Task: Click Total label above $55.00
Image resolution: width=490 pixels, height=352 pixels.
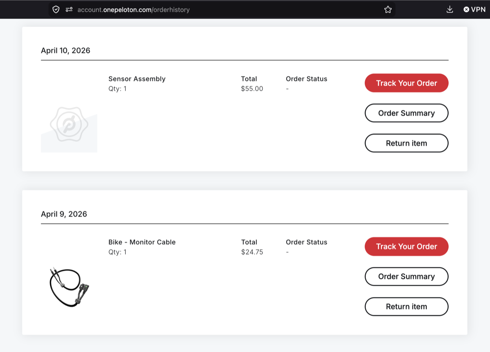Action: coord(249,79)
